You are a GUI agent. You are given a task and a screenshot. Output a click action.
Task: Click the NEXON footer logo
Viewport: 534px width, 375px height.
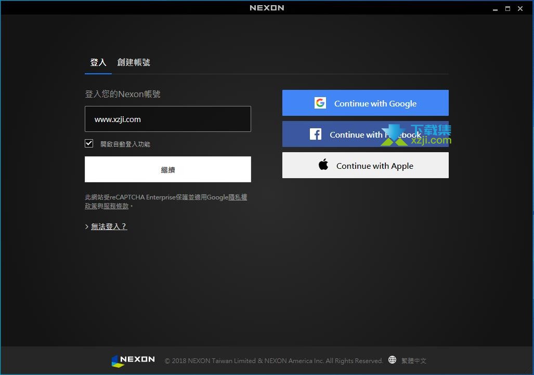pyautogui.click(x=133, y=360)
